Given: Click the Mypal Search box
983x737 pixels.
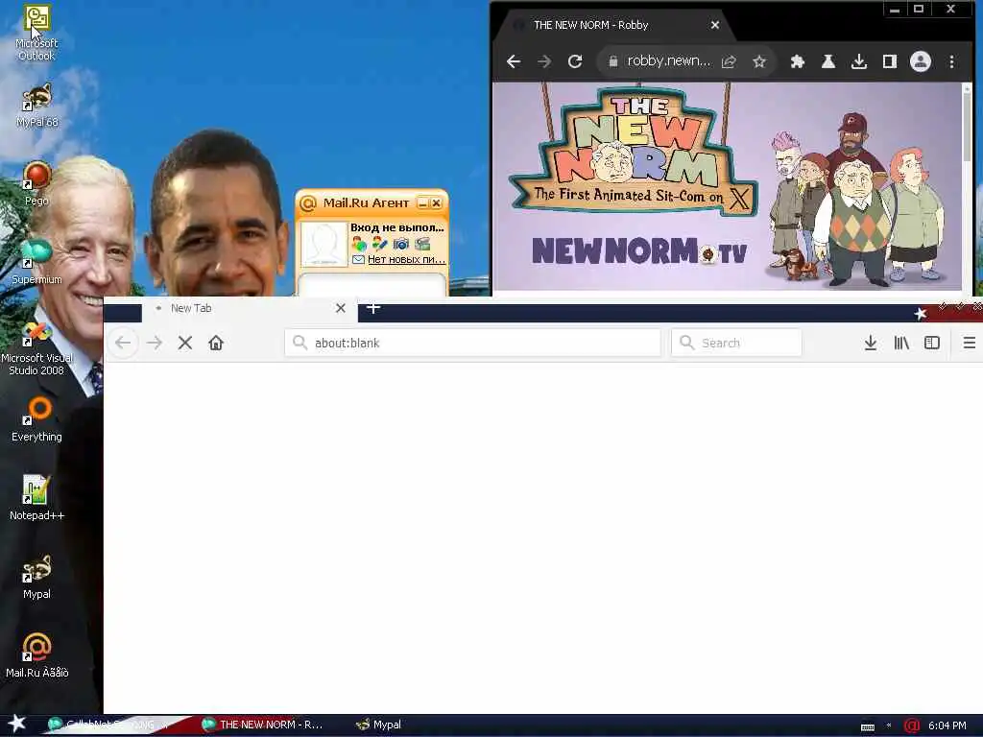Looking at the screenshot, I should [736, 343].
